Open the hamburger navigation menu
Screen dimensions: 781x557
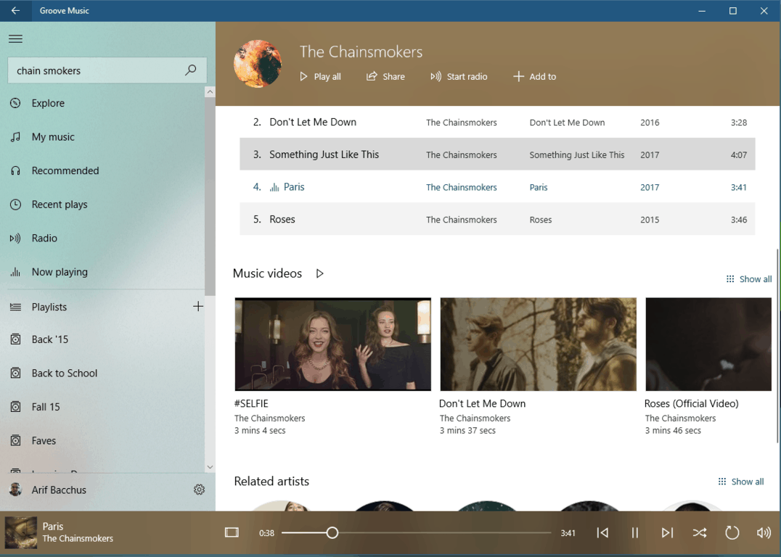(x=15, y=39)
